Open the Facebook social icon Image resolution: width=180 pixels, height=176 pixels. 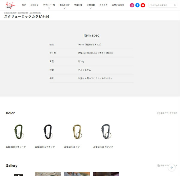click(x=137, y=5)
